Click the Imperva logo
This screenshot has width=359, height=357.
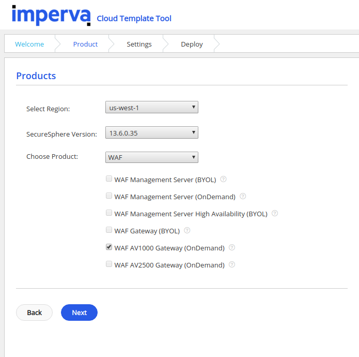(x=51, y=16)
